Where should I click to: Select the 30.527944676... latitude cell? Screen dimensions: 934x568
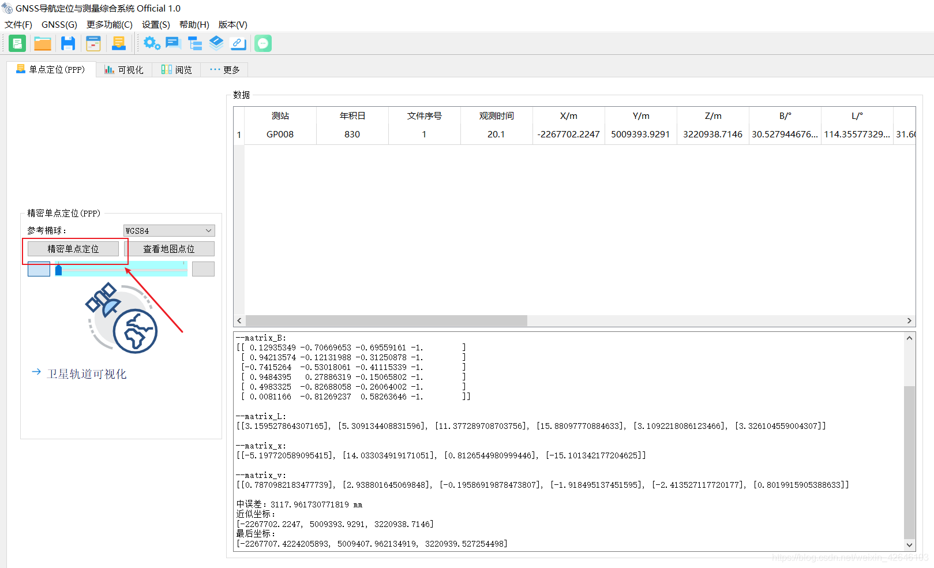click(785, 134)
